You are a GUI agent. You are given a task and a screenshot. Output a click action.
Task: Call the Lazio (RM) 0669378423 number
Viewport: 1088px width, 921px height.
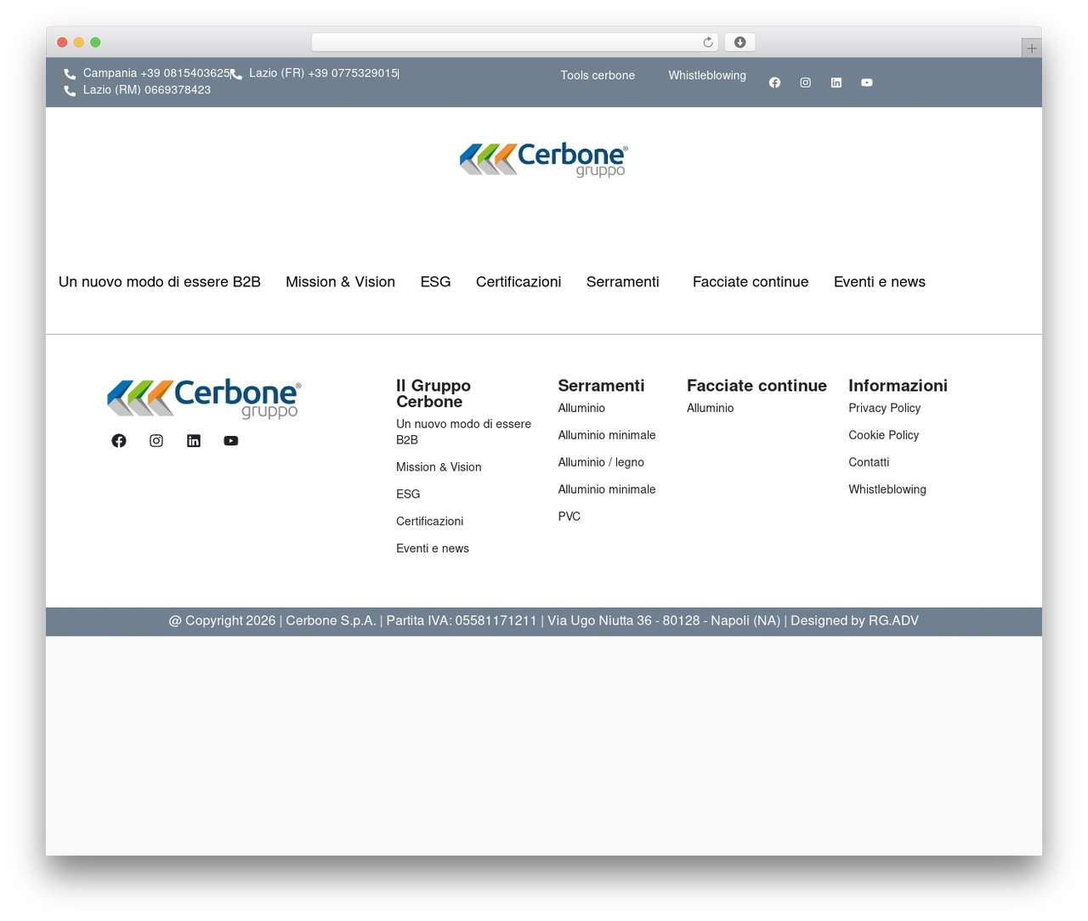147,90
